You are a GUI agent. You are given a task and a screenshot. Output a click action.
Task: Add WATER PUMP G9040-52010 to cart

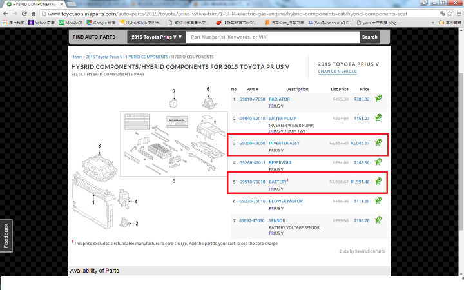pyautogui.click(x=378, y=118)
